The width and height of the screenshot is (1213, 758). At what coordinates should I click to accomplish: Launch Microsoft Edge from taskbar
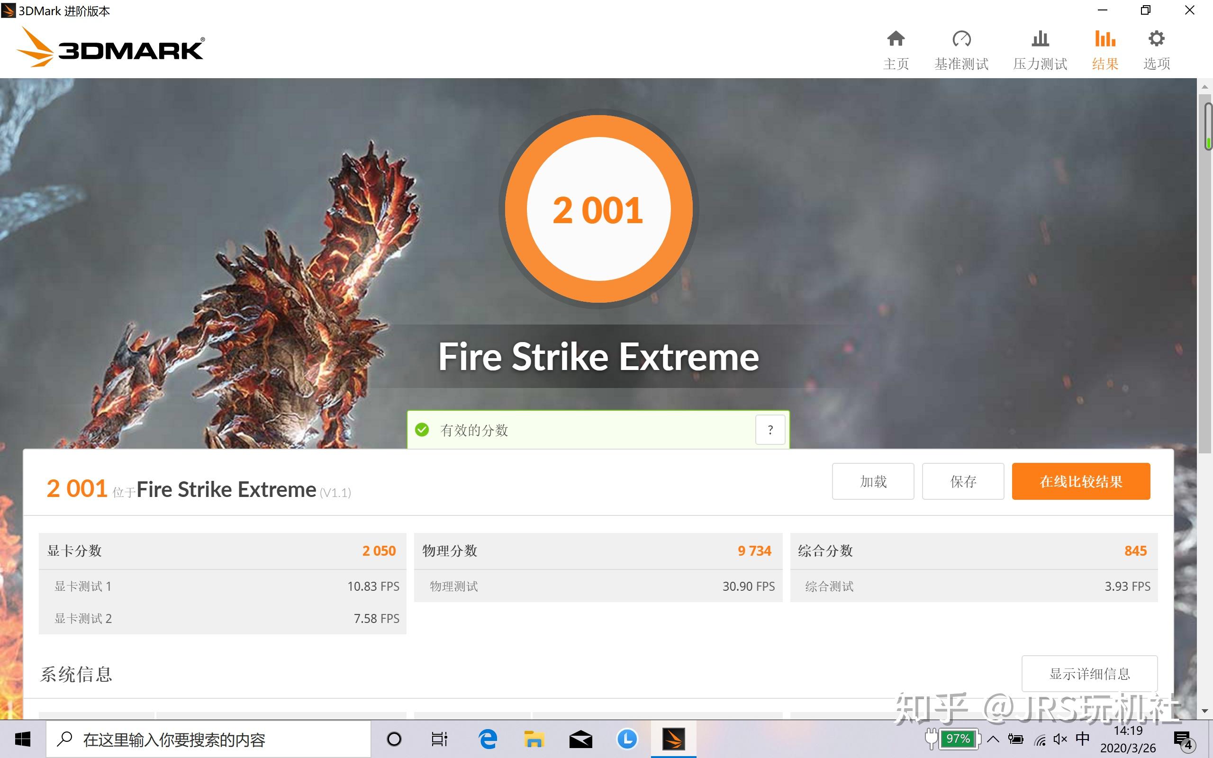point(487,739)
